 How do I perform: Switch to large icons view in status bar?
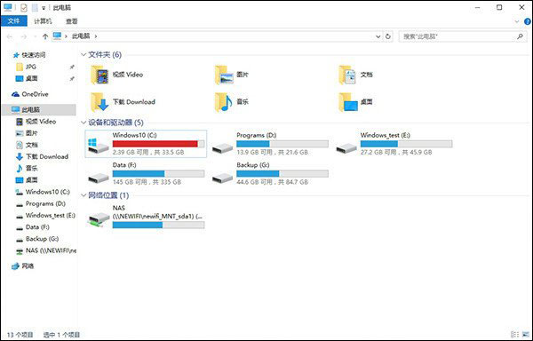527,335
